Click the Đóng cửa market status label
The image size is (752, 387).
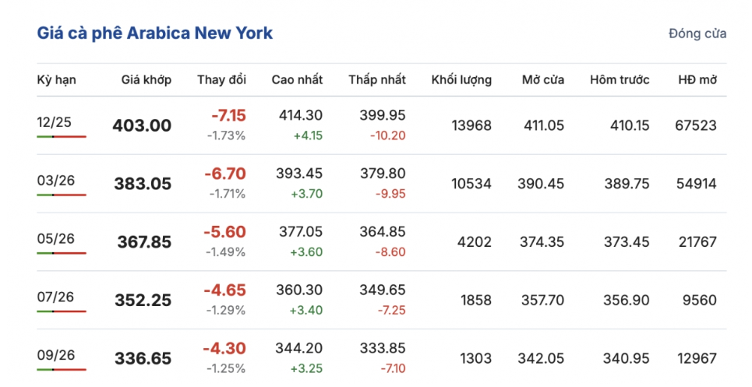pyautogui.click(x=697, y=33)
